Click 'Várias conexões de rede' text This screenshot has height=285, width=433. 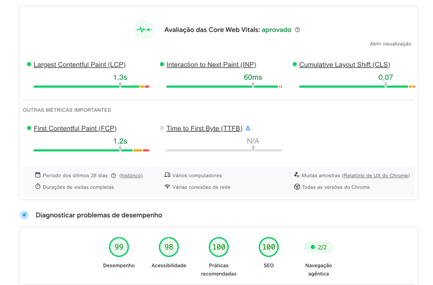pos(201,187)
